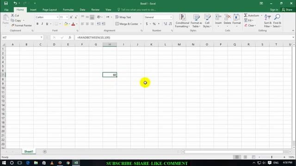The image size is (296, 166).
Task: Click the Insert Function fx icon
Action: [70, 37]
